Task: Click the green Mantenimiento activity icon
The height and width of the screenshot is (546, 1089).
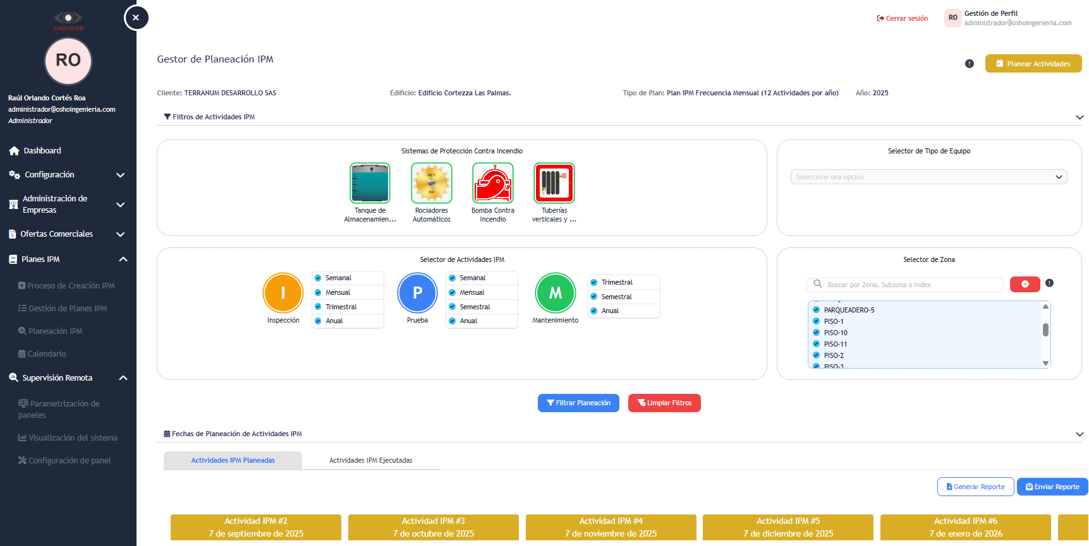Action: [555, 293]
